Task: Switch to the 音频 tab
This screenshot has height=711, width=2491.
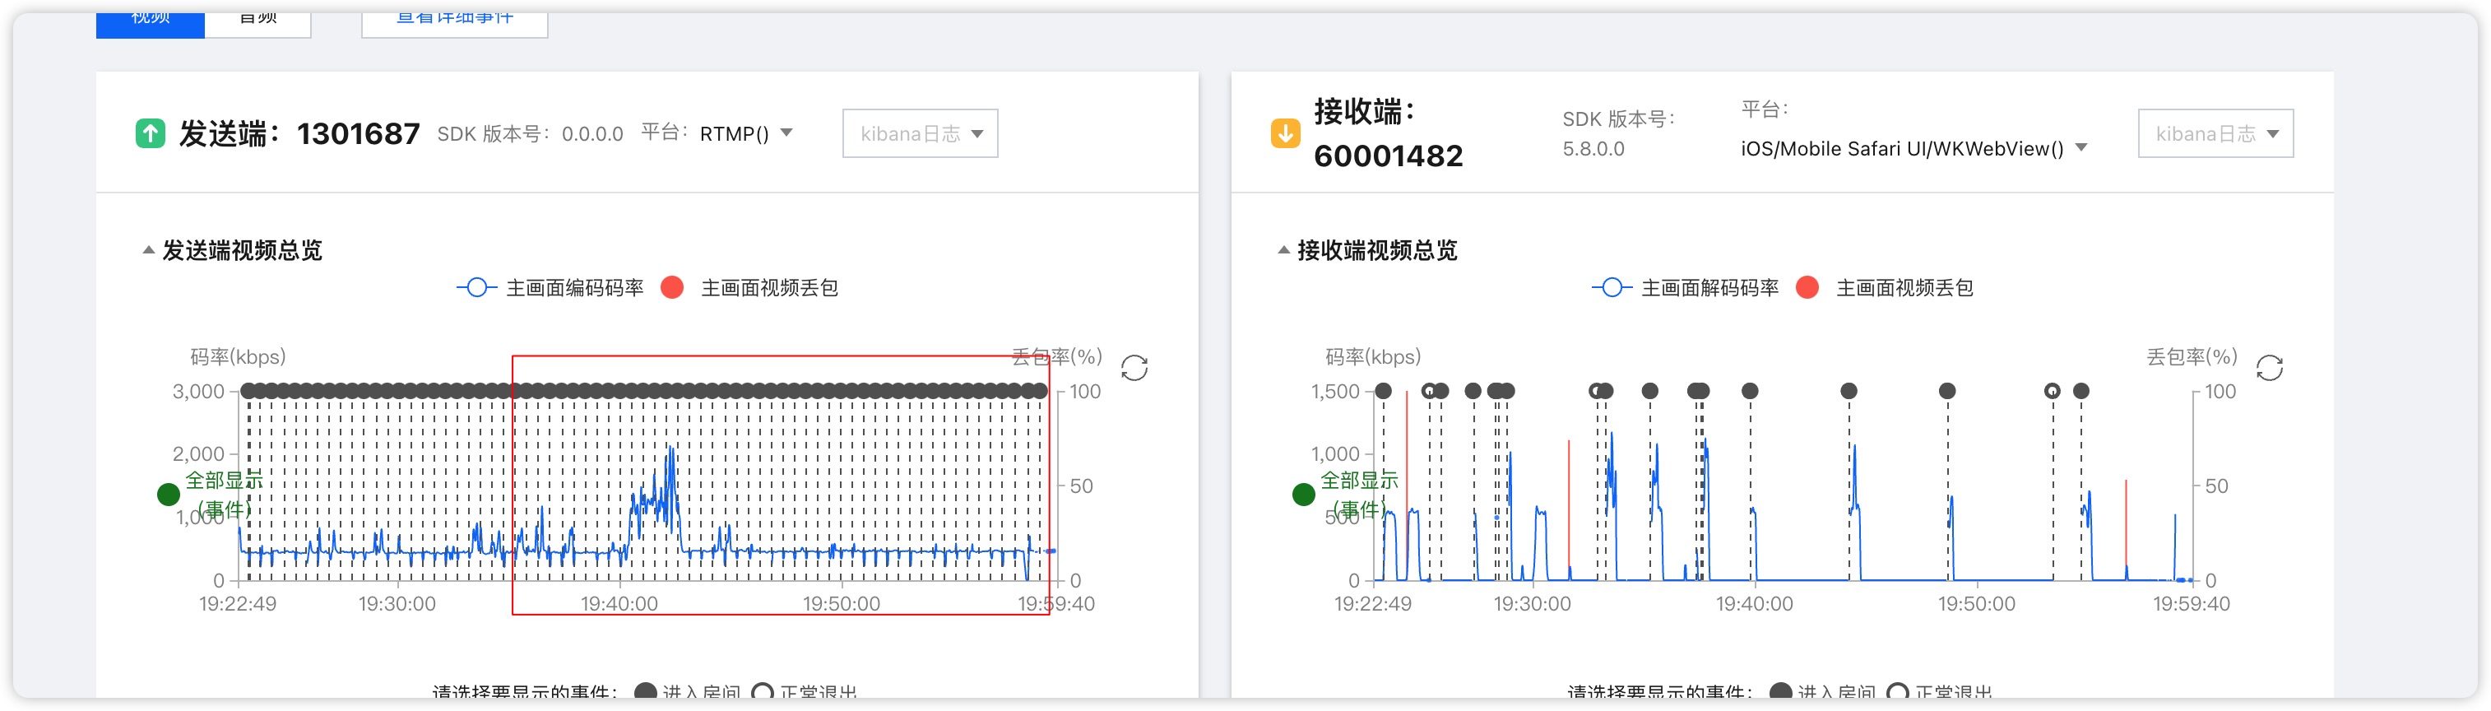Action: (x=258, y=21)
